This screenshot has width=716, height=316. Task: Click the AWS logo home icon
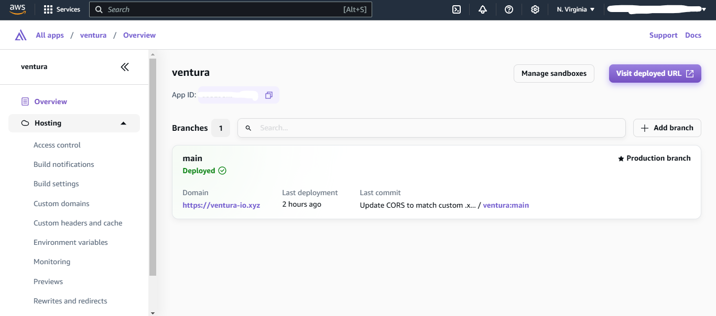[17, 9]
